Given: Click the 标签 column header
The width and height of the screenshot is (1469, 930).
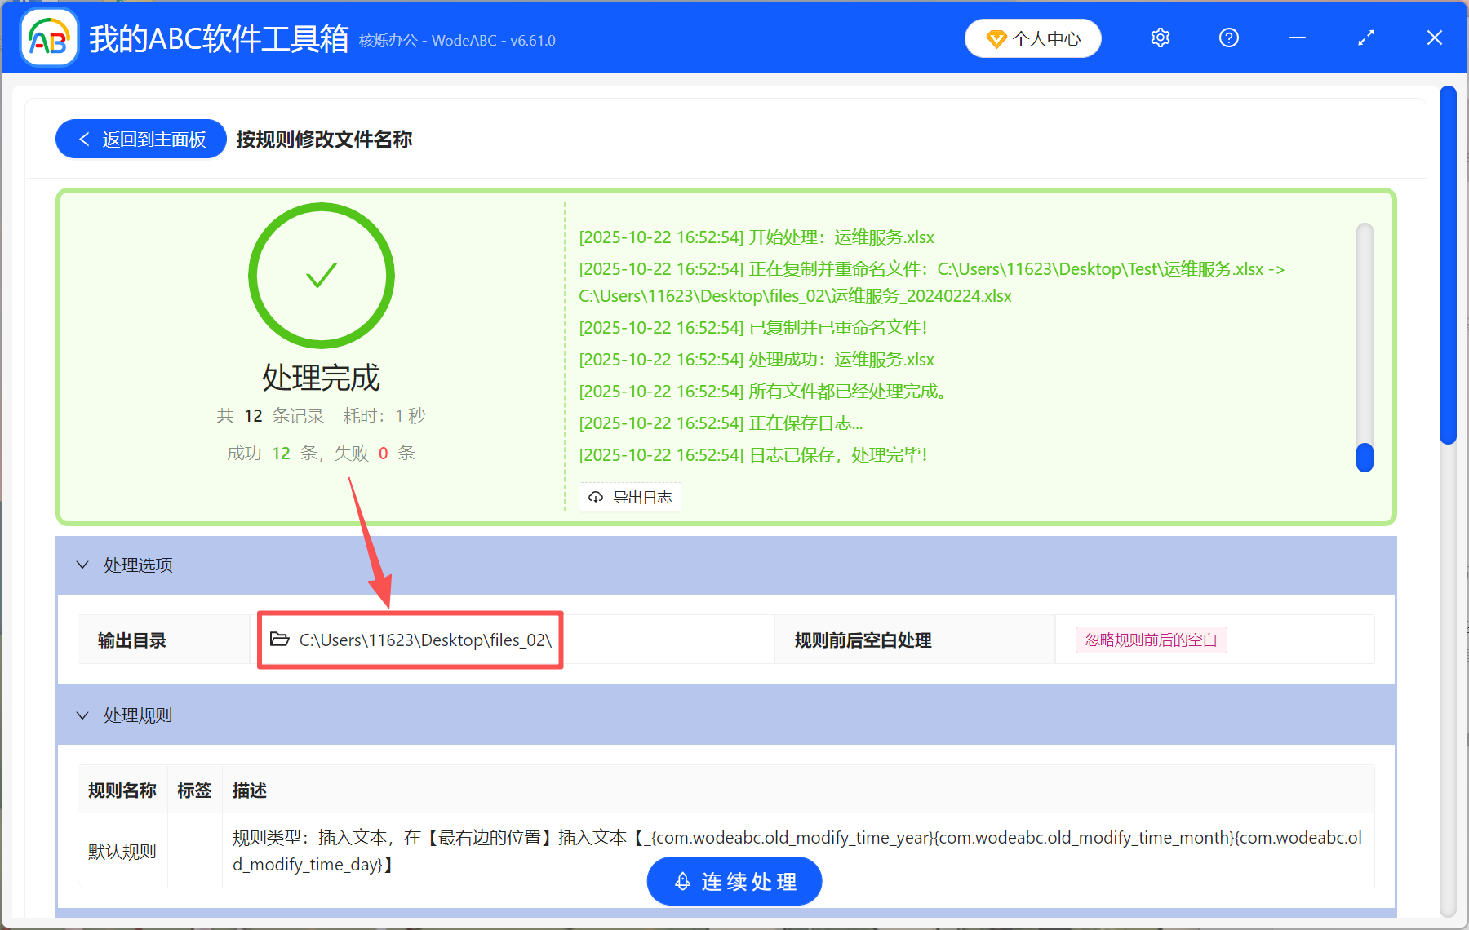Looking at the screenshot, I should (x=194, y=790).
